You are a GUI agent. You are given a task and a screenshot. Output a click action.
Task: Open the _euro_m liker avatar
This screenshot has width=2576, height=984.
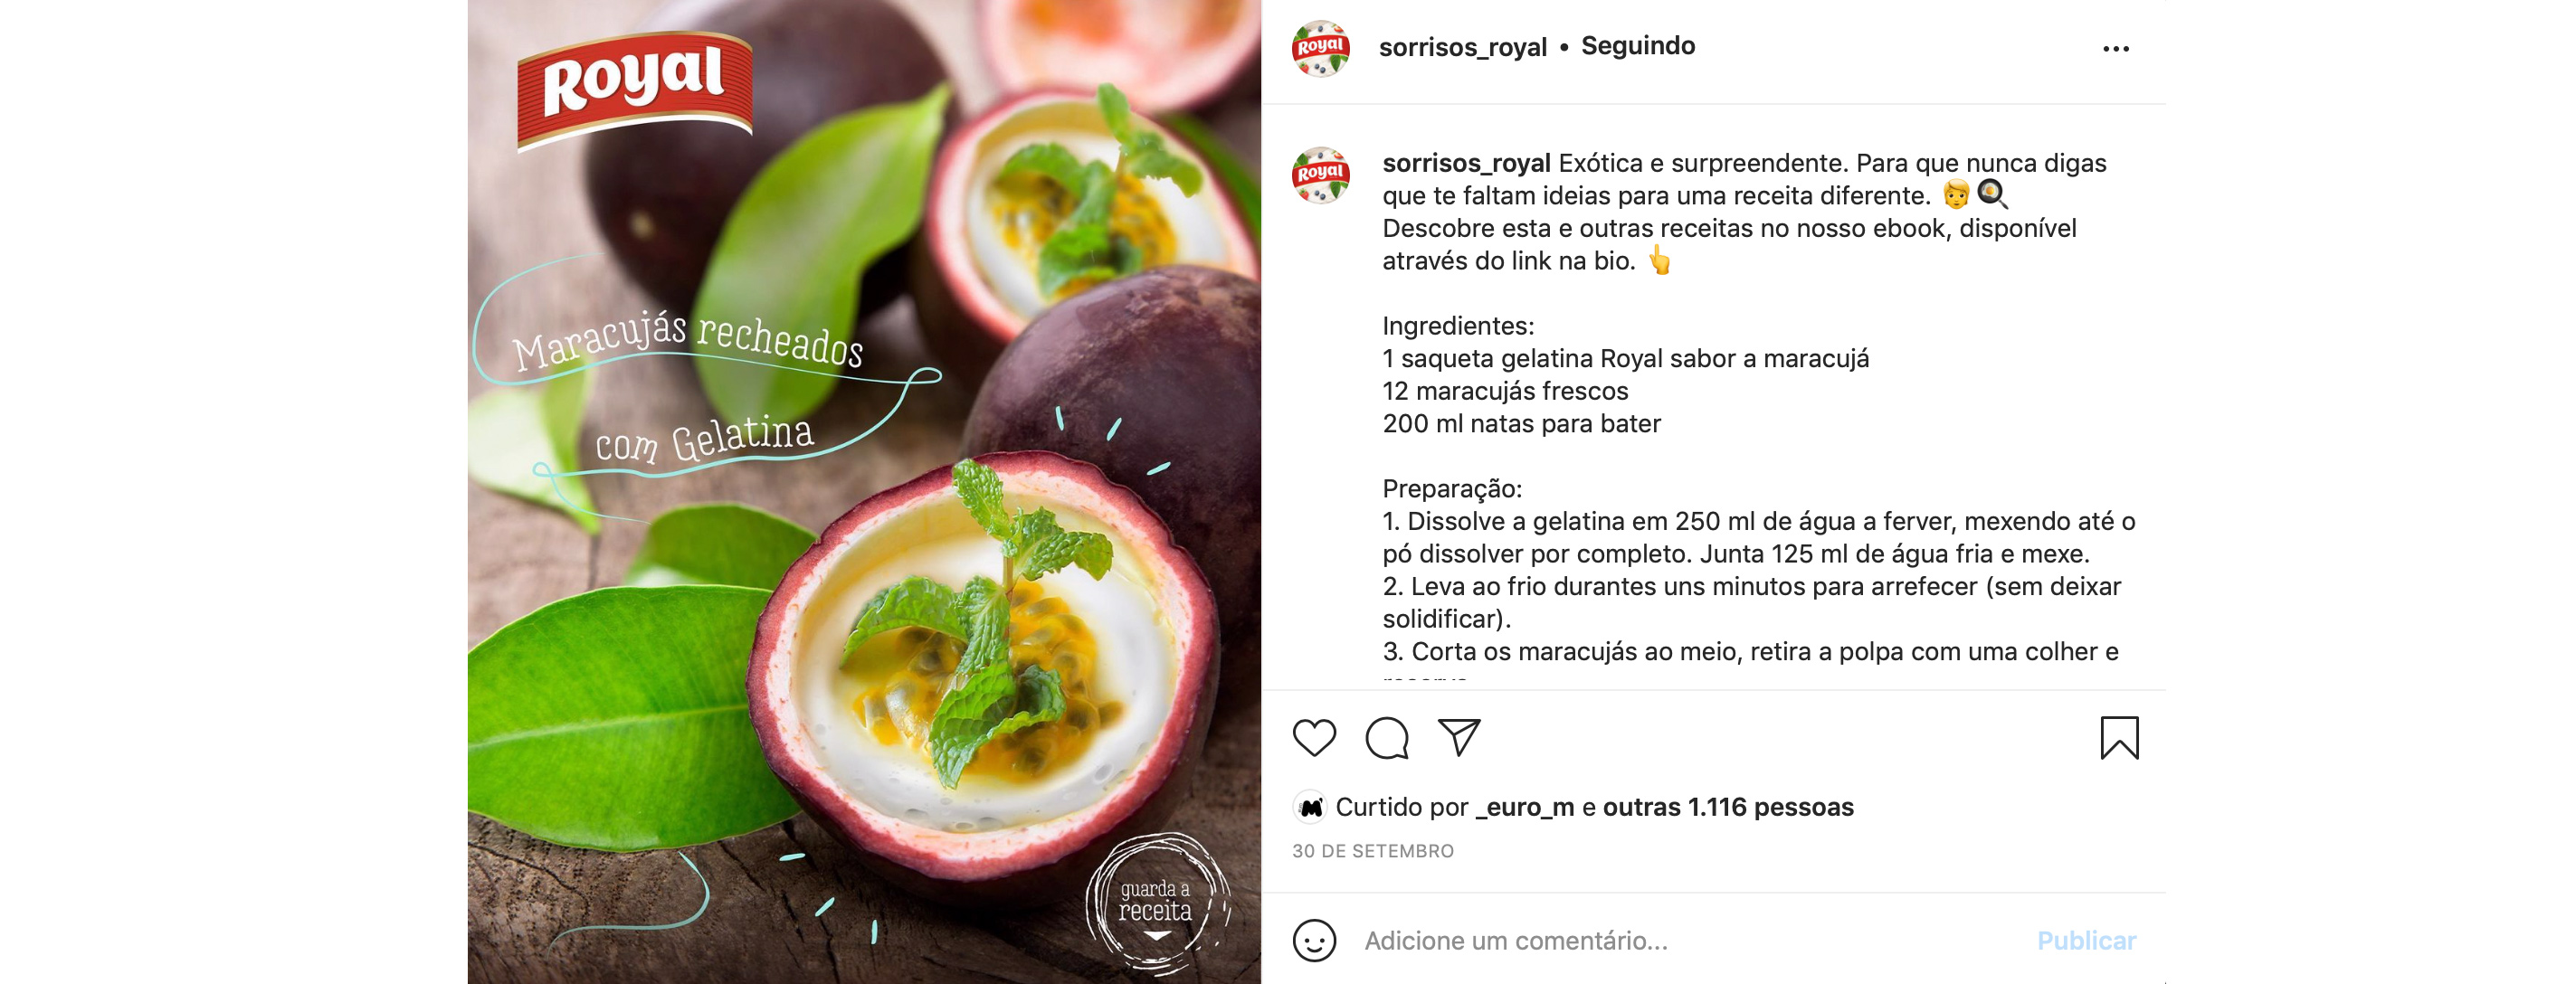(1310, 807)
